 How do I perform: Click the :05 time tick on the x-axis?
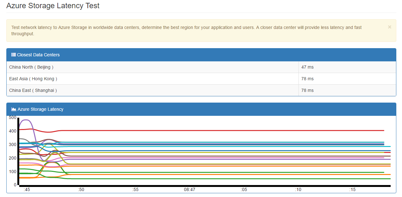point(244,190)
